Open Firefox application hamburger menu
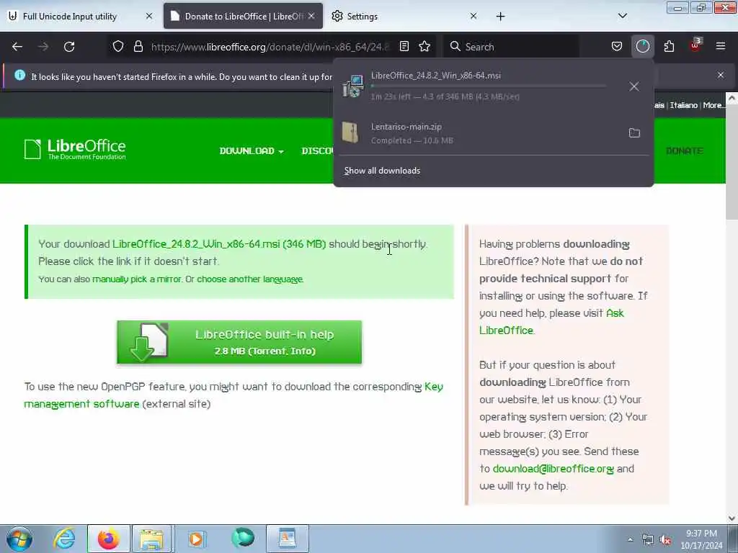738x553 pixels. [x=721, y=47]
